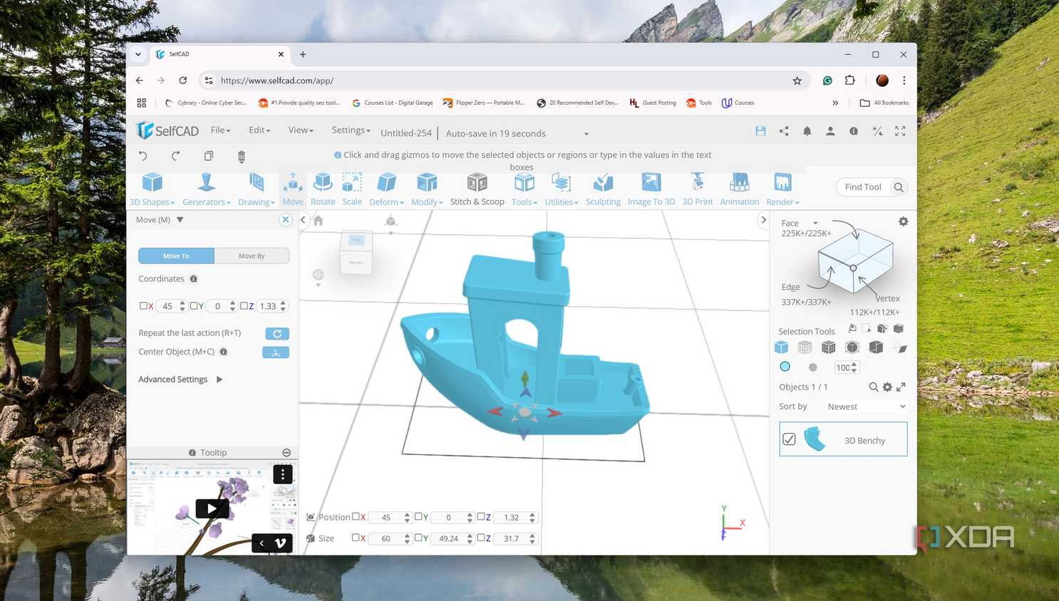Viewport: 1059px width, 601px height.
Task: Open the notifications bell
Action: tap(807, 131)
